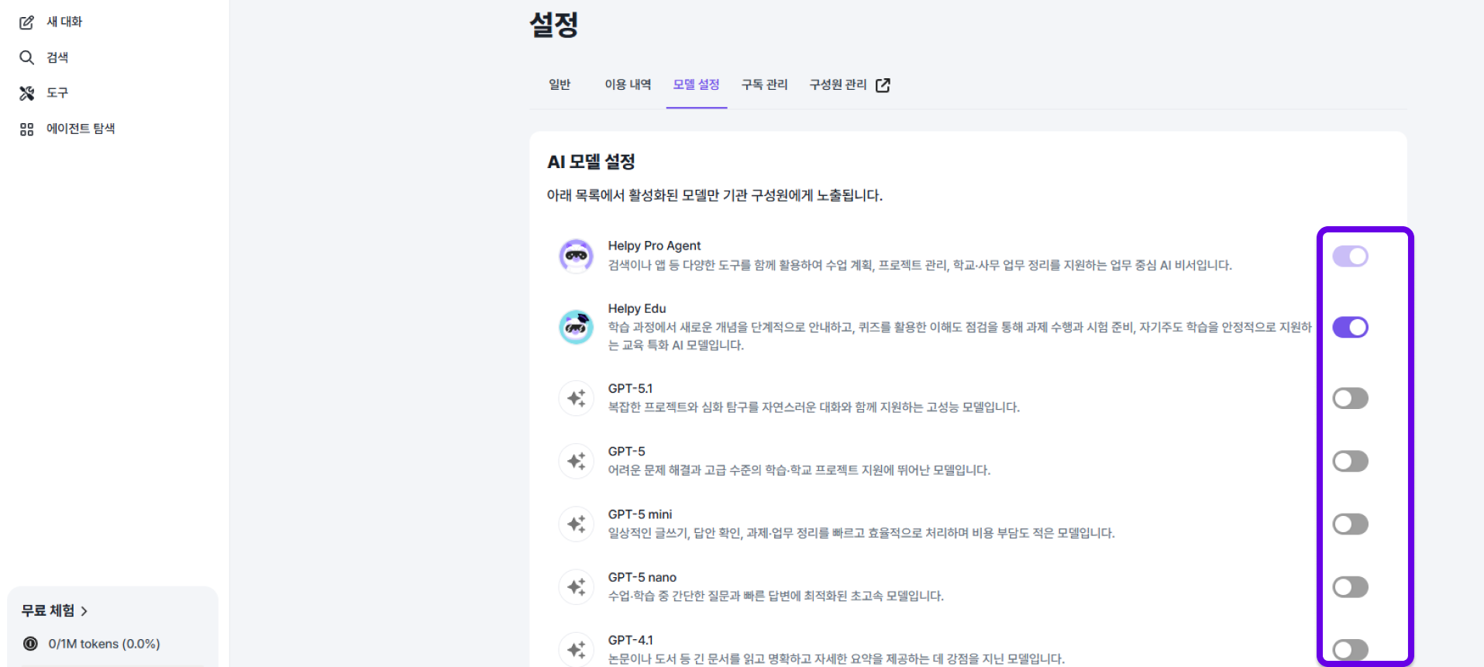
Task: Click the token coin icon
Action: click(30, 644)
